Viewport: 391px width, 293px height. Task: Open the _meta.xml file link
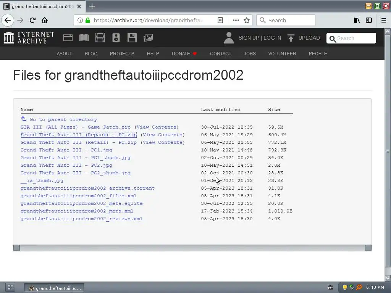click(x=77, y=211)
